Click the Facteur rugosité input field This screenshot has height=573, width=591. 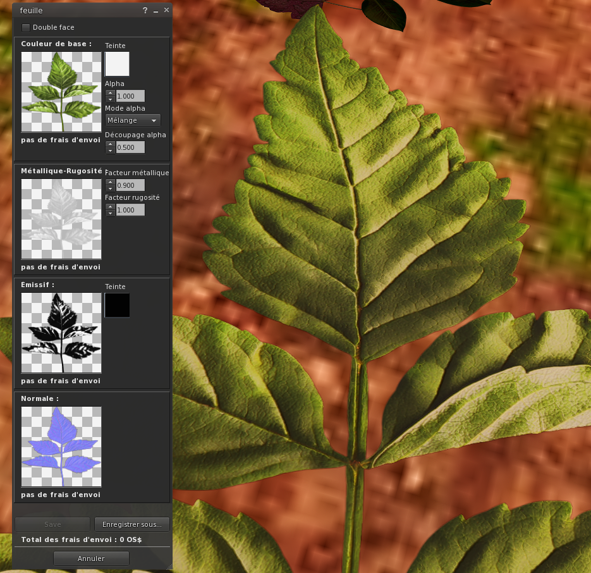(x=130, y=210)
